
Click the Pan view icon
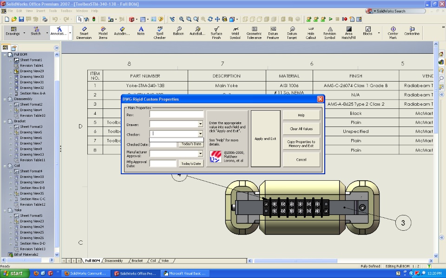pos(217,19)
